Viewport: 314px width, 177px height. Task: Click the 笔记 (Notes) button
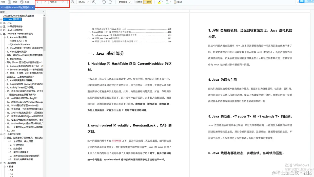[178, 2]
